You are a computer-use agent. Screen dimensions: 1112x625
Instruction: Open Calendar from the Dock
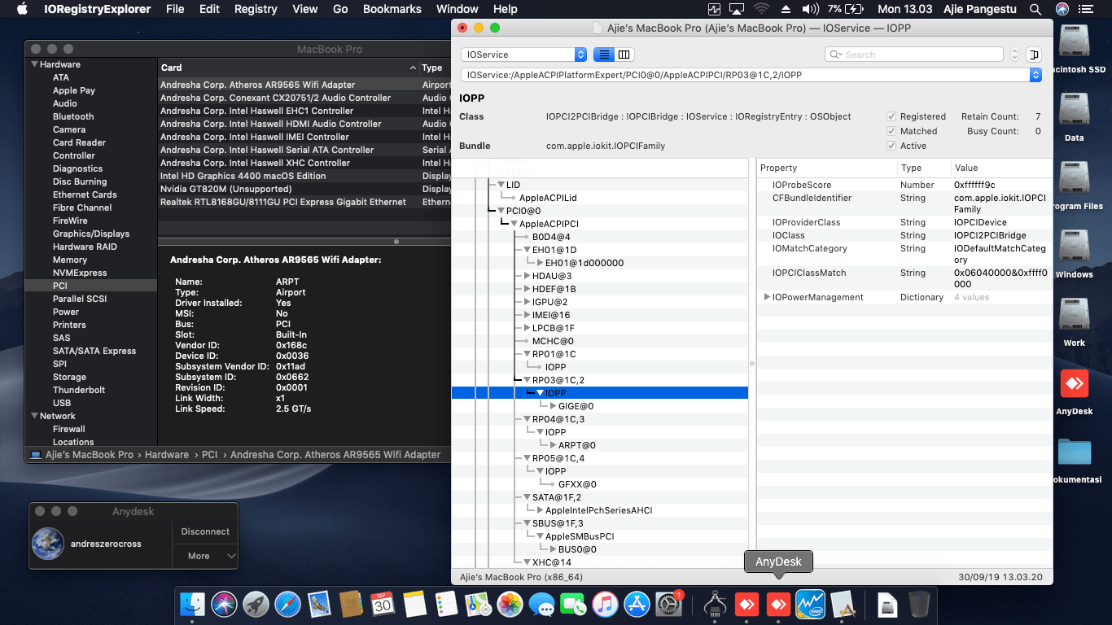(x=383, y=604)
